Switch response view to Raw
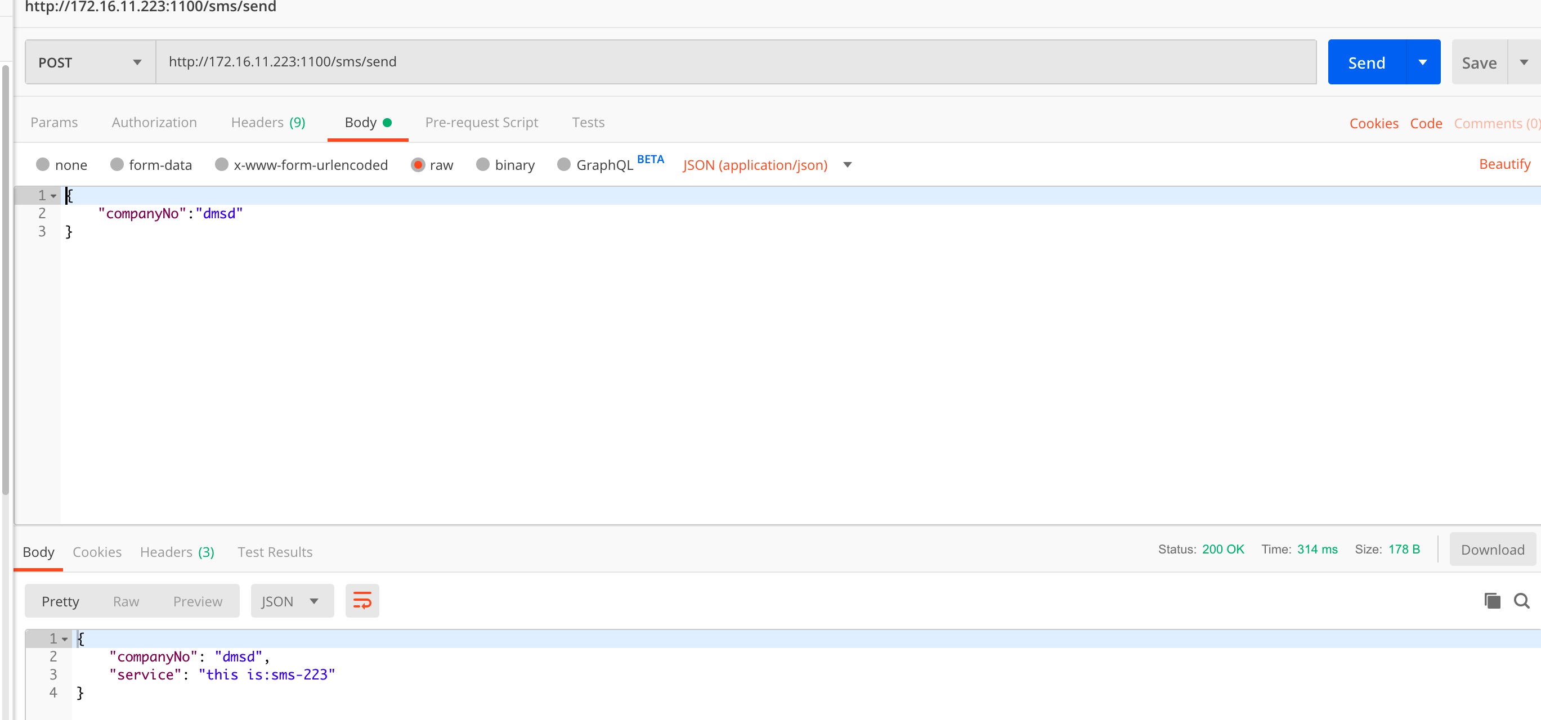This screenshot has height=720, width=1541. point(126,601)
